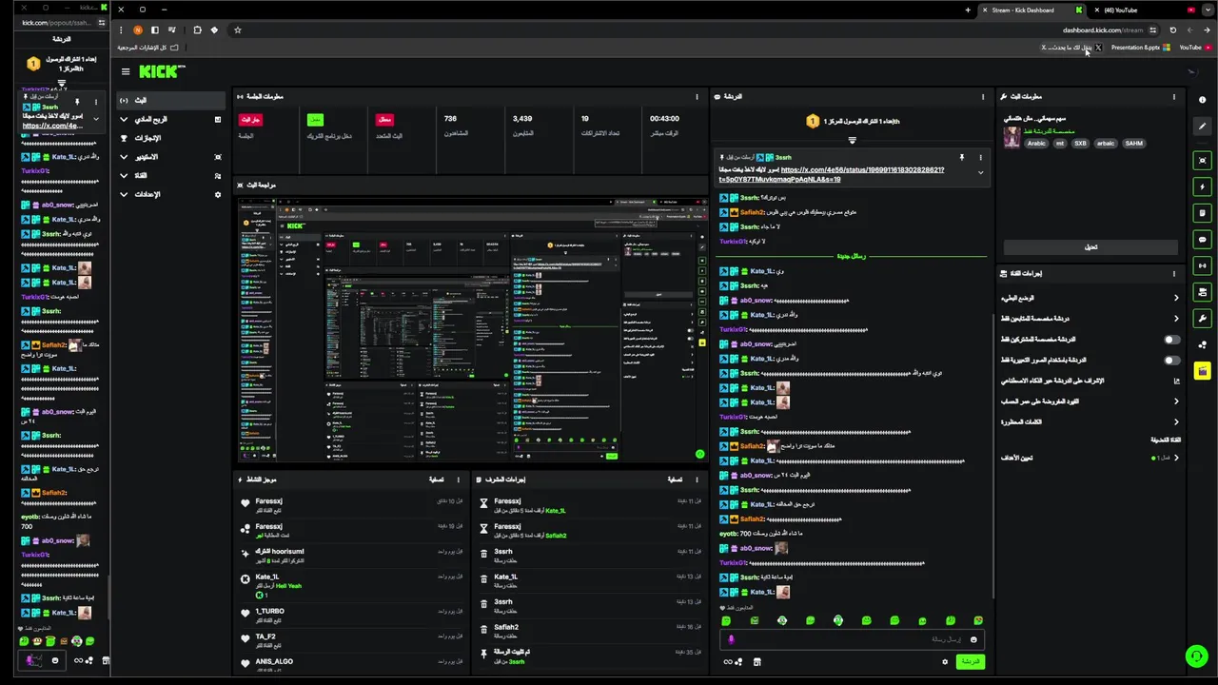The height and width of the screenshot is (685, 1218).
Task: Open the AI chat moderation external link
Action: [x=1176, y=381]
